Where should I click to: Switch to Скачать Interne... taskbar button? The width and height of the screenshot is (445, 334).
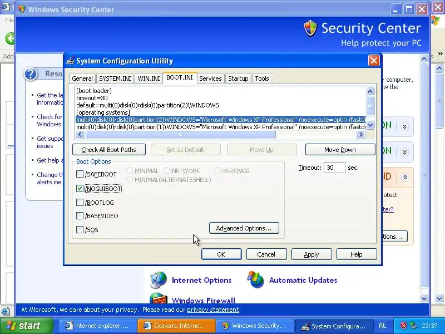(176, 326)
